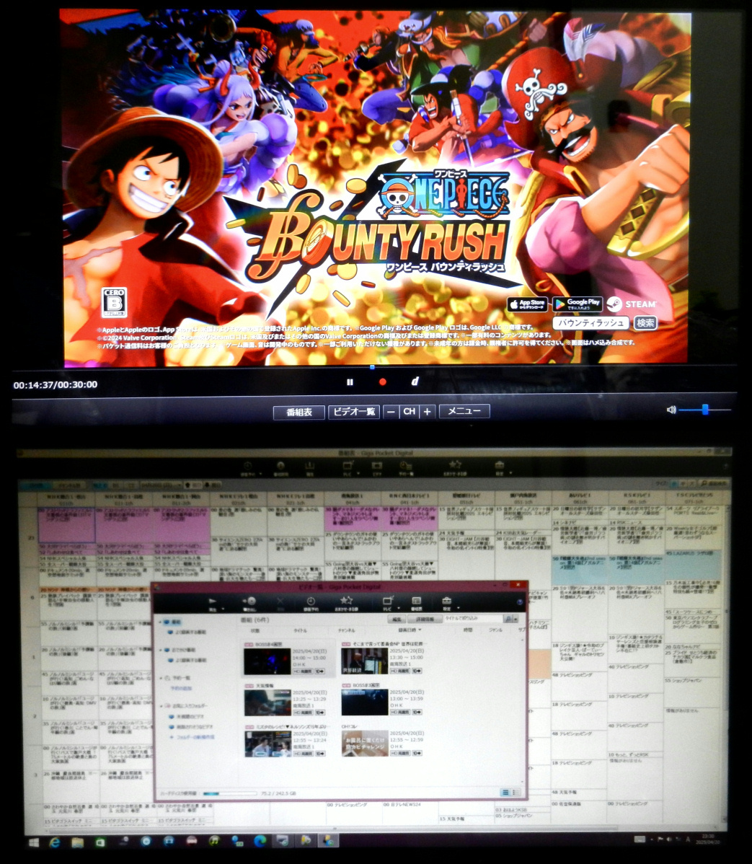Click the search button in program guide
The image size is (752, 864).
(714, 485)
